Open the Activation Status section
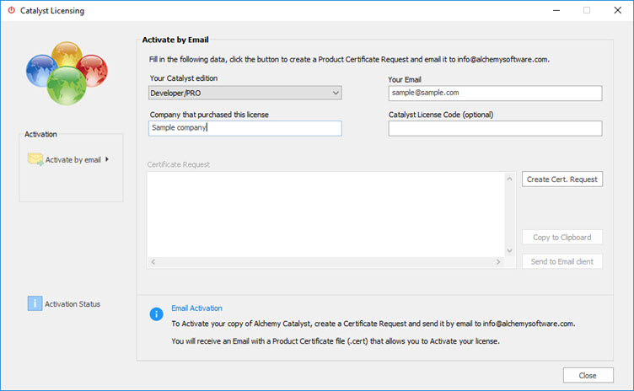 point(72,303)
